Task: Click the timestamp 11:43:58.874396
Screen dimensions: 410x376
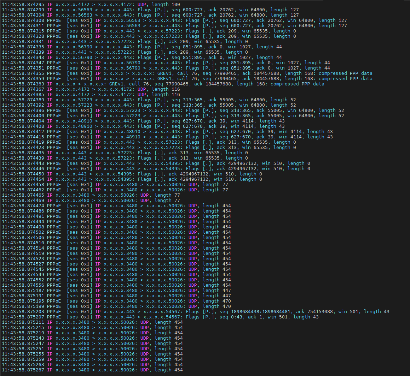Action: (23, 111)
